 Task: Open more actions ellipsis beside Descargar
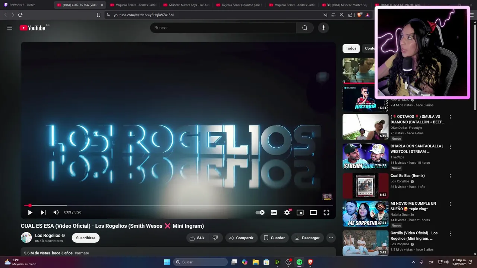[331, 238]
